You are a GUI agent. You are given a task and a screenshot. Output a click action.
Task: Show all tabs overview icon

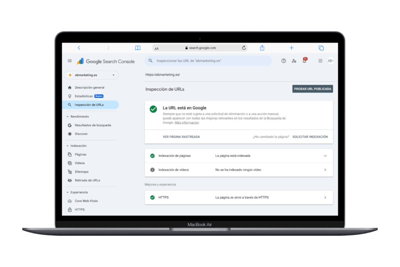(x=321, y=48)
